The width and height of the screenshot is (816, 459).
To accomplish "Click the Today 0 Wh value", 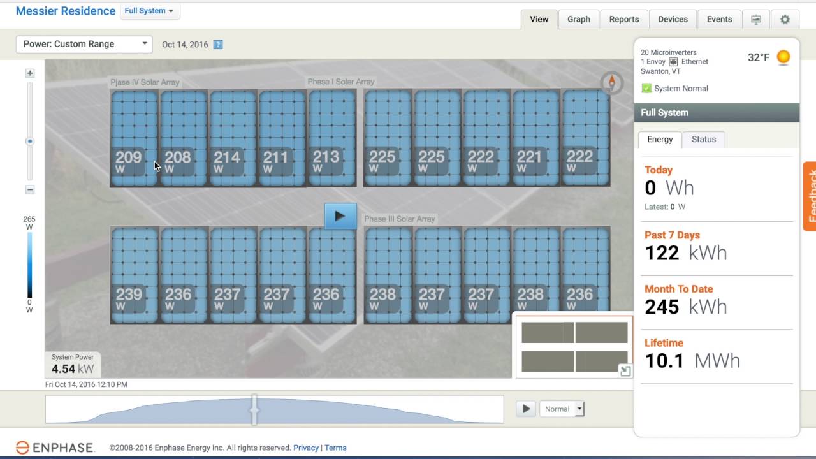I will [x=669, y=188].
